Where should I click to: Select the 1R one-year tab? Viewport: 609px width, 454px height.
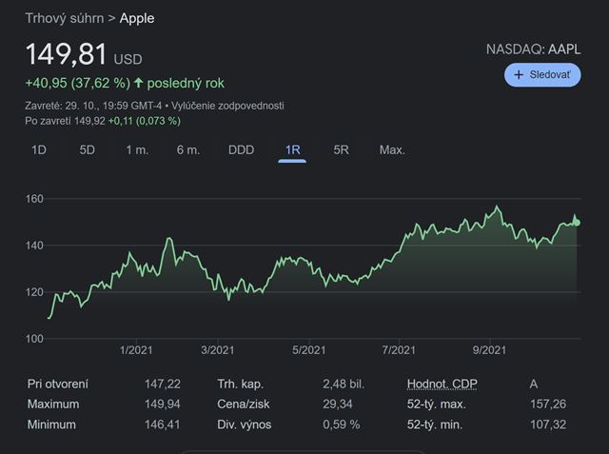click(292, 150)
